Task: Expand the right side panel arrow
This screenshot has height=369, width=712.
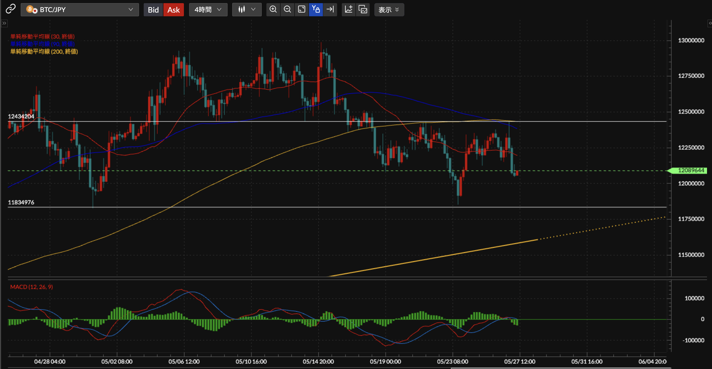Action: click(710, 23)
